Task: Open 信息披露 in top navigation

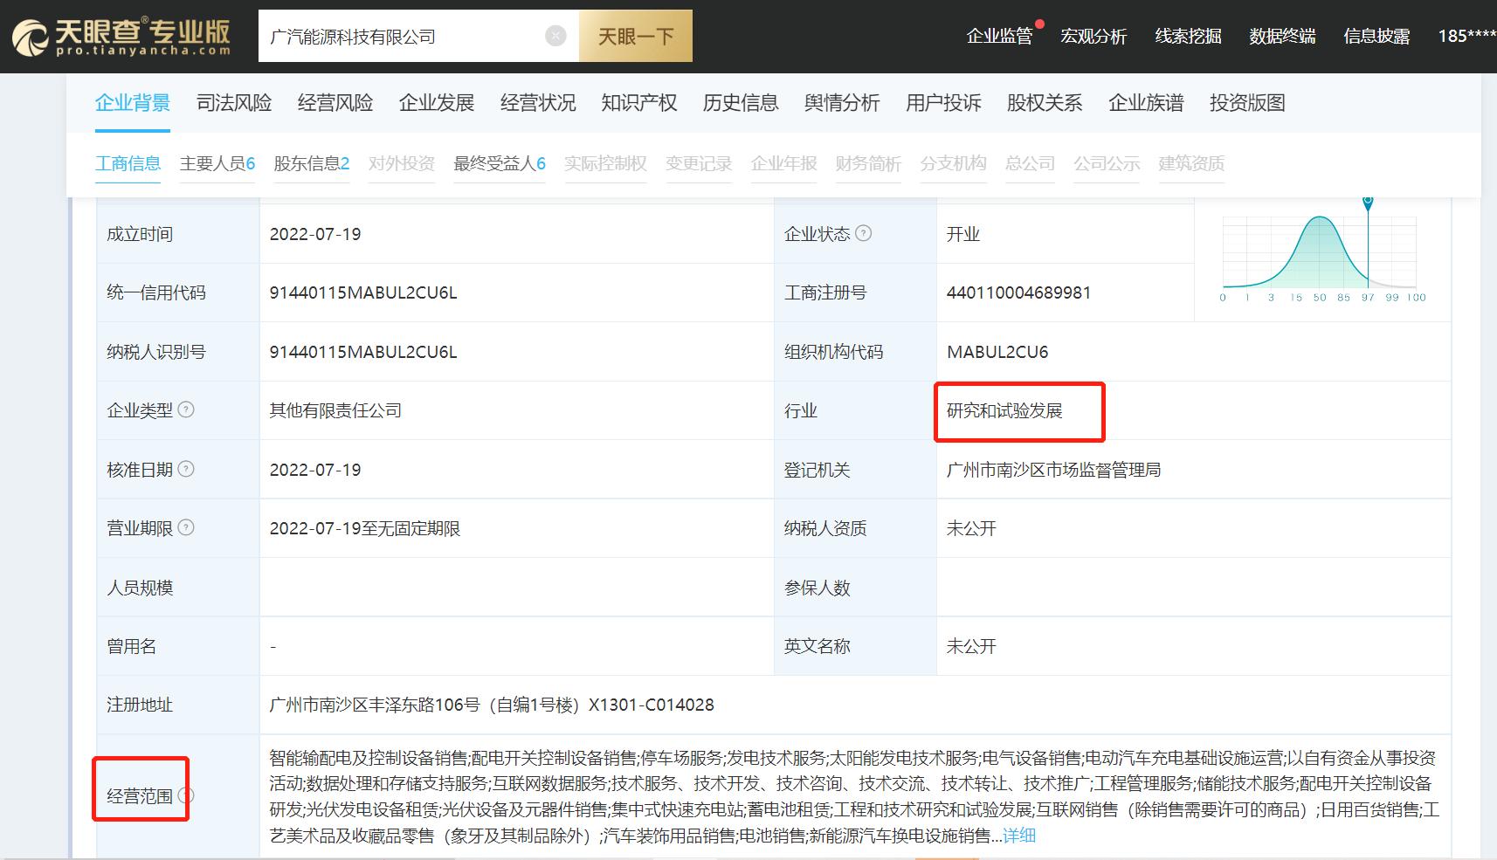Action: pos(1376,36)
